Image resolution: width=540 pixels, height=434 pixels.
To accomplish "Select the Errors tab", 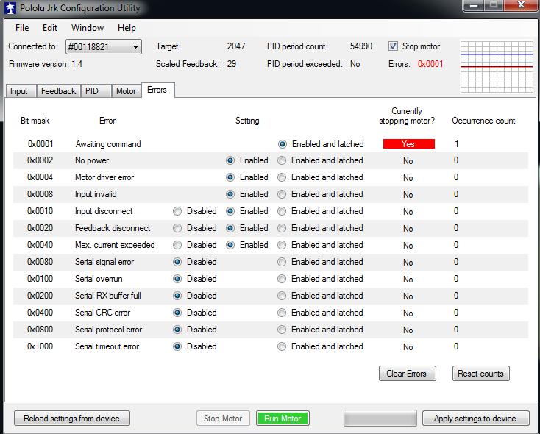I will click(x=157, y=90).
